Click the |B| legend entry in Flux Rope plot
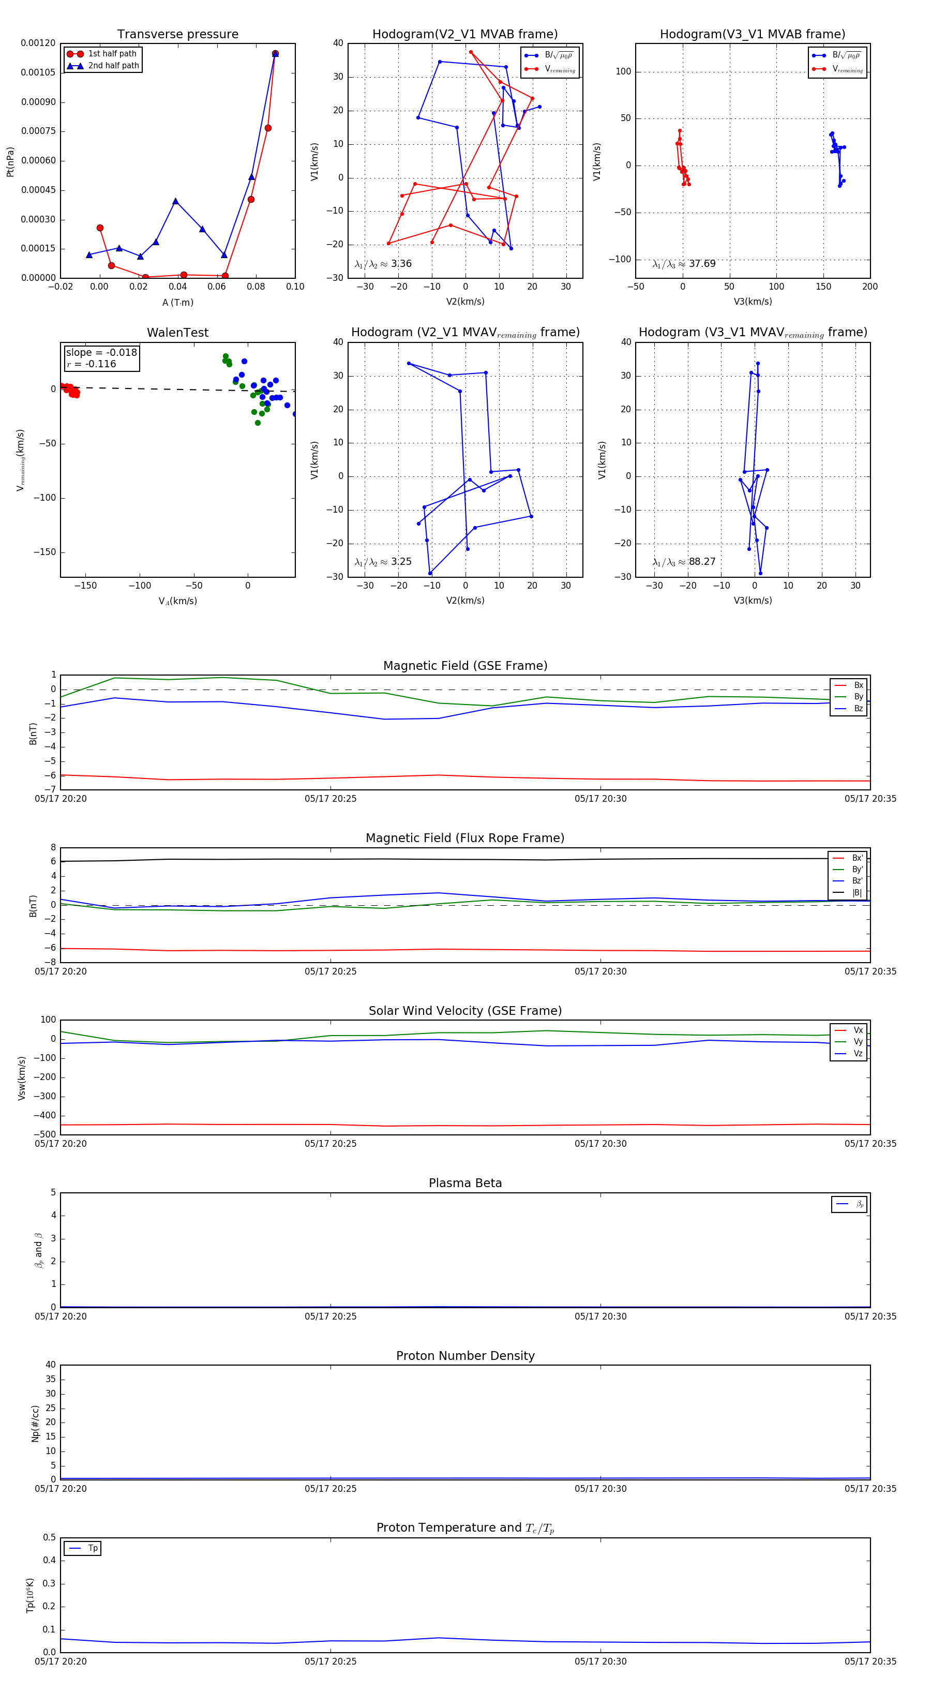 (x=848, y=893)
